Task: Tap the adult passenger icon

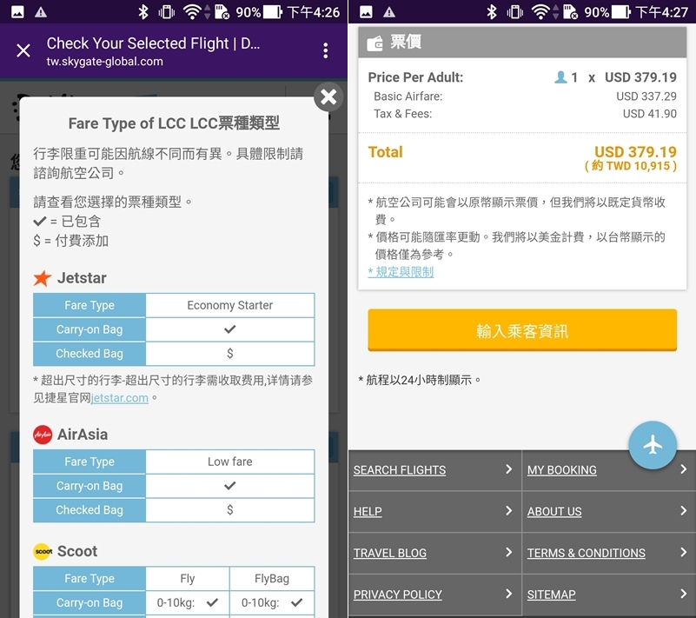Action: (x=560, y=77)
